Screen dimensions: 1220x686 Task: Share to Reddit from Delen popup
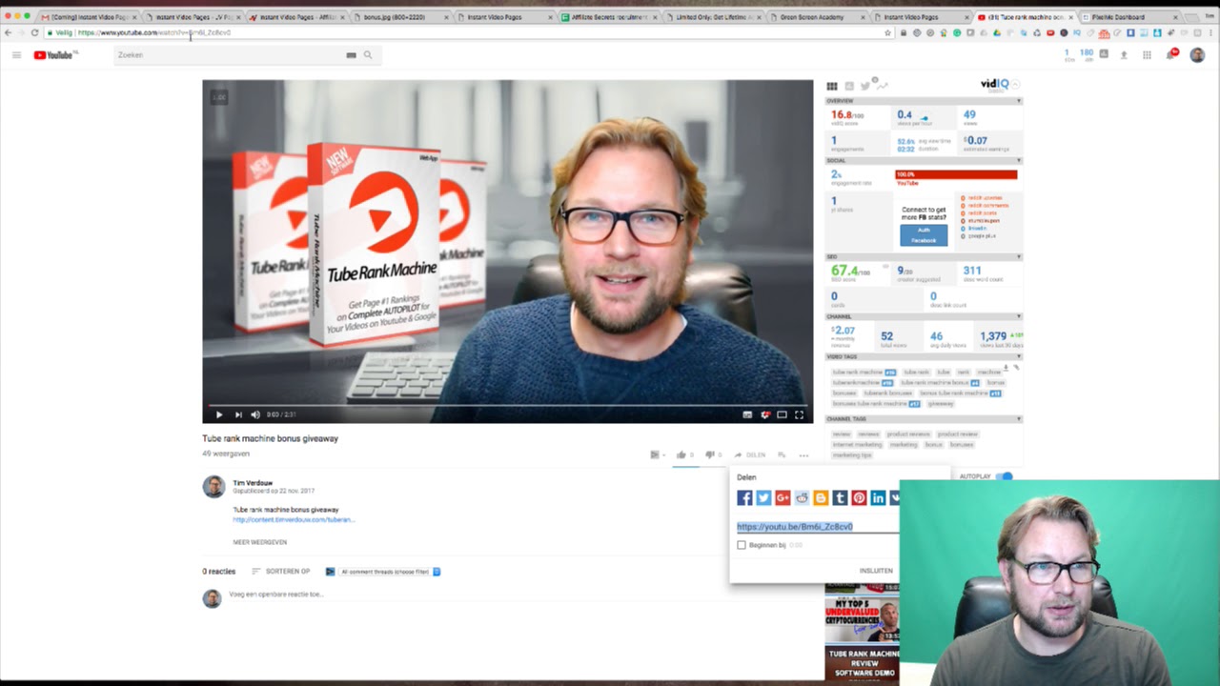[802, 497]
